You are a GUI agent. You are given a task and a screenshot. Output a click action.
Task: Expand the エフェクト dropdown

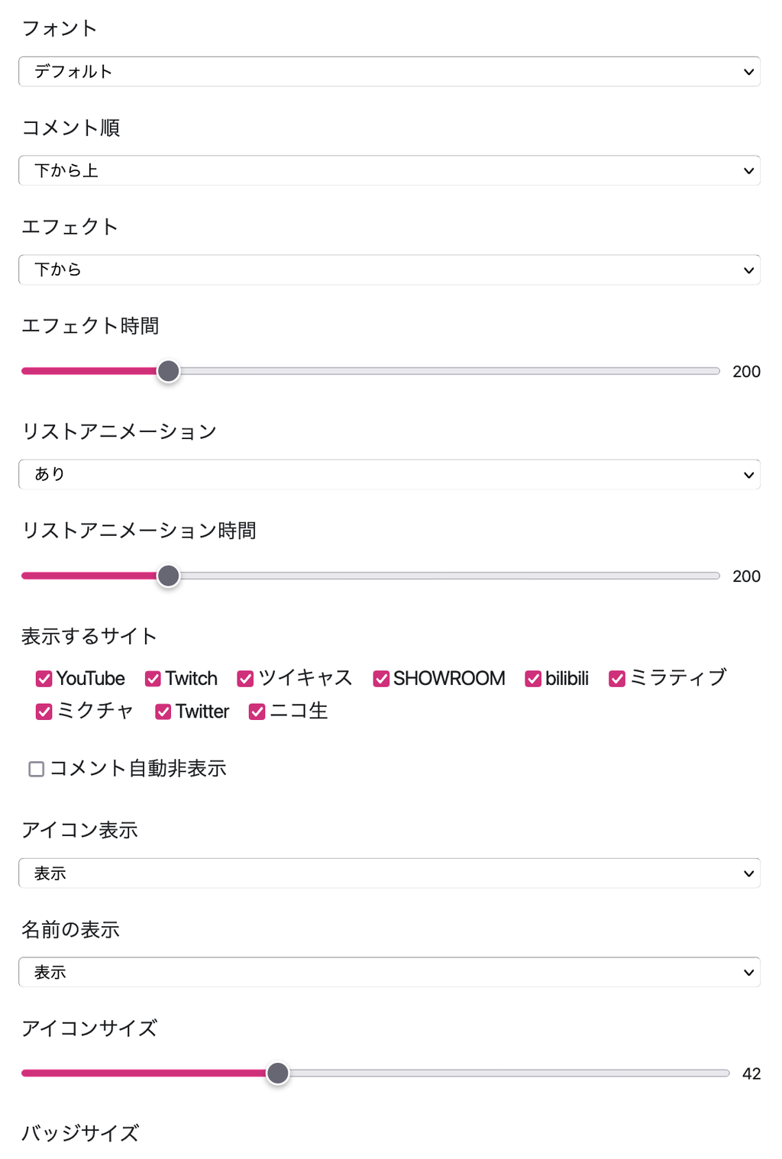pyautogui.click(x=389, y=270)
